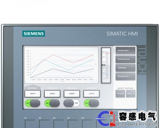The height and width of the screenshot is (128, 160).
Task: Open the Production menu button
Action: 125,50
